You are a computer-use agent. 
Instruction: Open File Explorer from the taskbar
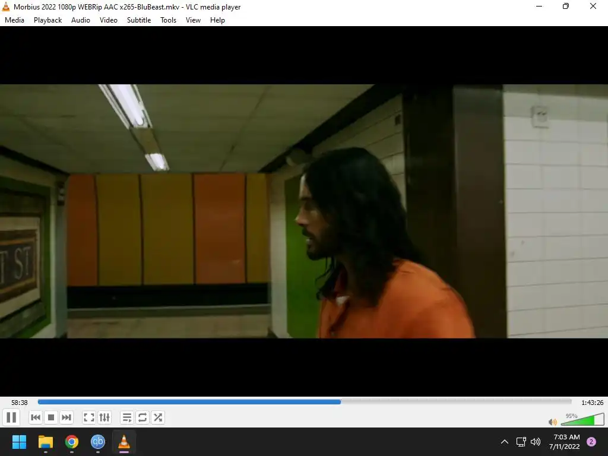pos(45,442)
